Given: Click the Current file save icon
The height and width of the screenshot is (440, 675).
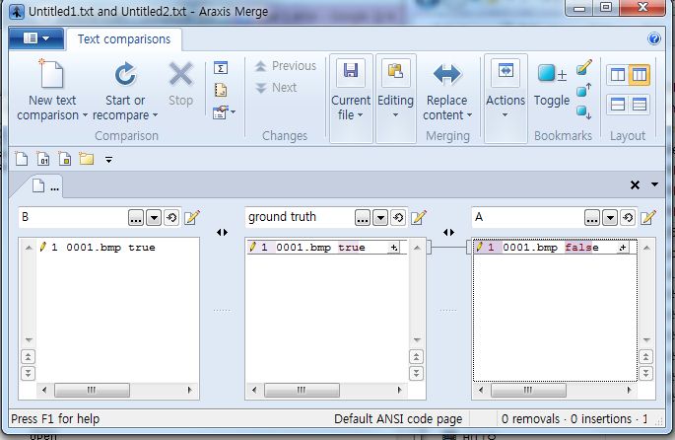Looking at the screenshot, I should pyautogui.click(x=351, y=71).
